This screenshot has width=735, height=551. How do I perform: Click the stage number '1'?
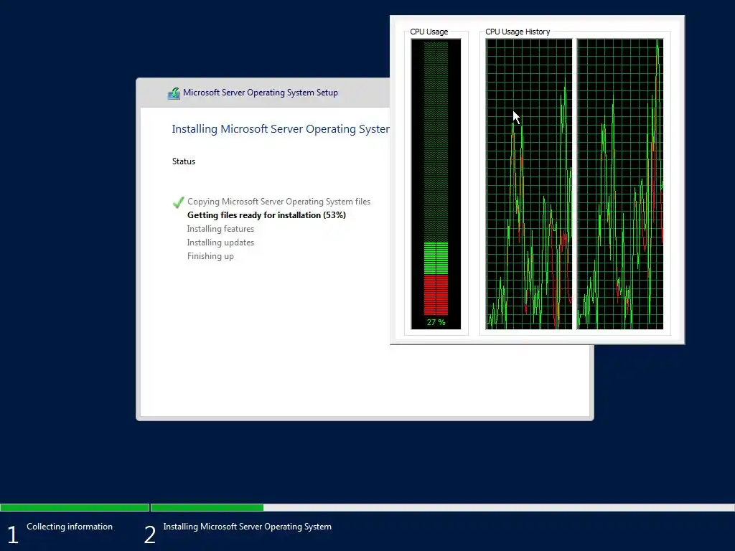click(13, 534)
